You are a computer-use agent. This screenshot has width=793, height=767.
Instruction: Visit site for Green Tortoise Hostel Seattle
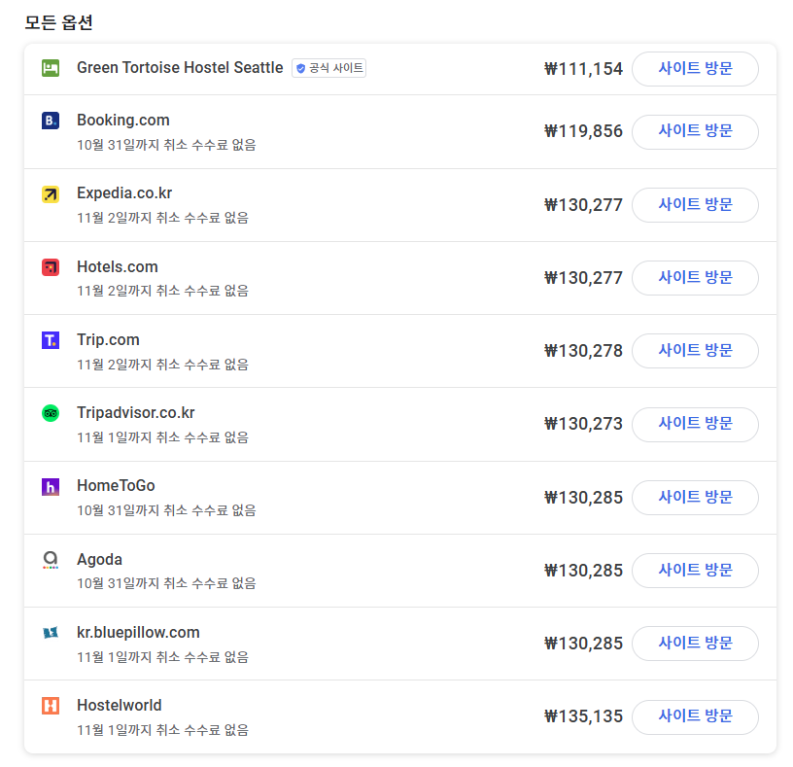pos(695,69)
